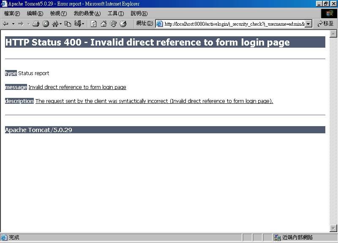Click the 'message' label
The width and height of the screenshot is (338, 243).
point(16,87)
